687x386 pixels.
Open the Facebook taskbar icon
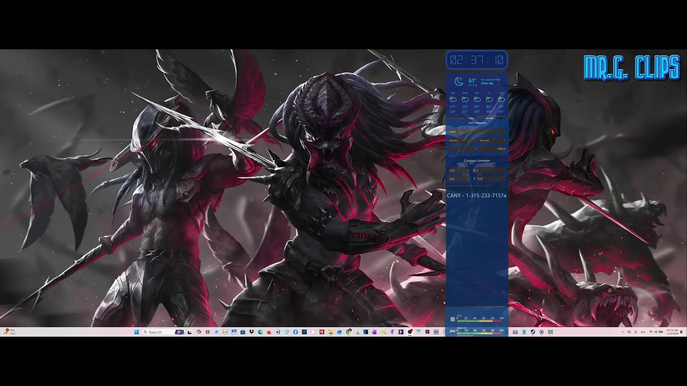(295, 332)
